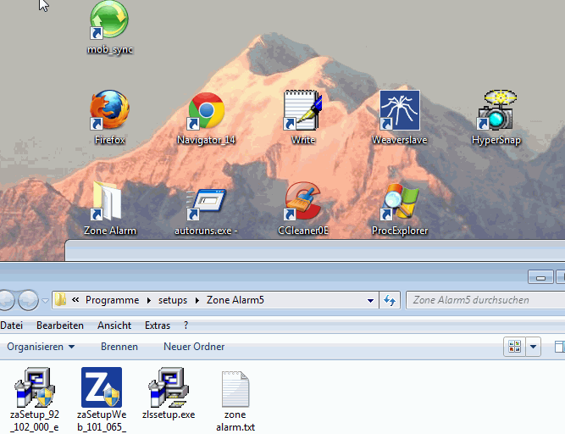The height and width of the screenshot is (434, 565).
Task: Click the Explorer back arrow button
Action: [x=5, y=300]
